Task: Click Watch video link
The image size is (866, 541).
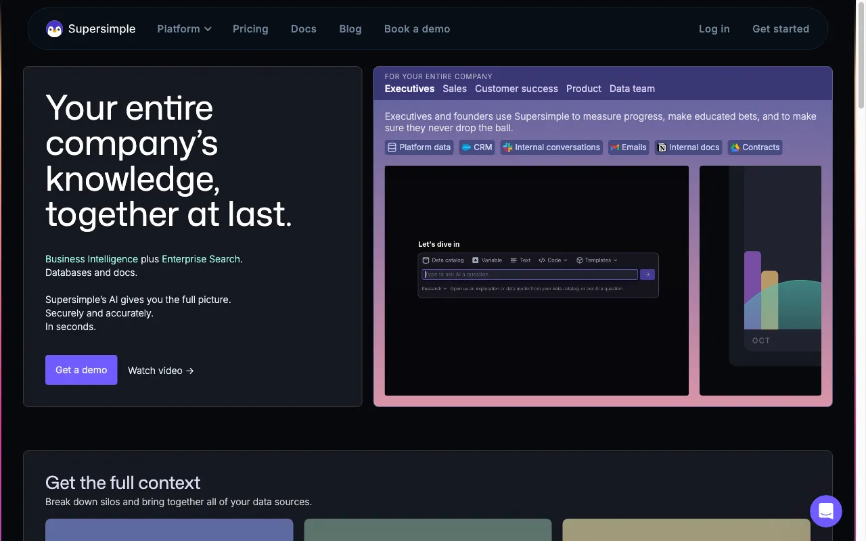Action: pyautogui.click(x=161, y=371)
